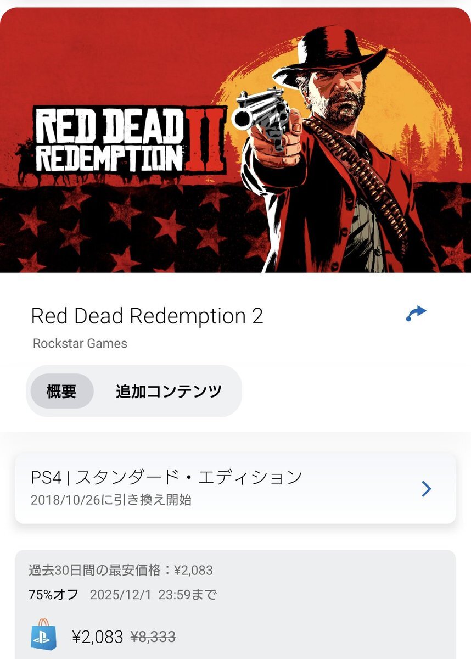Viewport: 471px width, 659px height.
Task: Click the Red Dead Redemption 2 title text
Action: tap(147, 316)
